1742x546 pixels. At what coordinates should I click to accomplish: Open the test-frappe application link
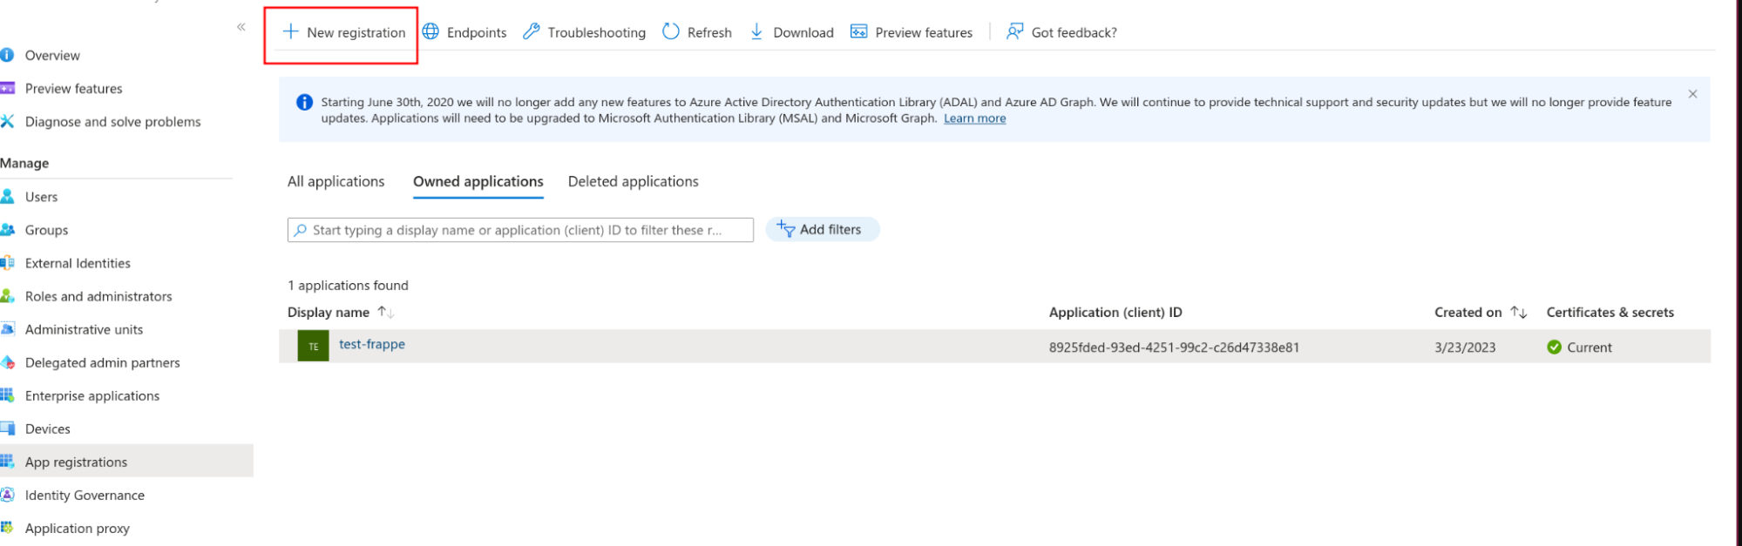(372, 344)
